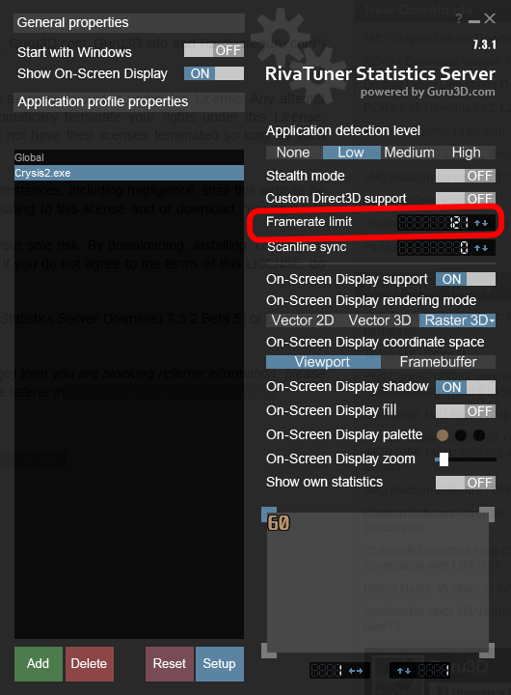This screenshot has width=511, height=695.
Task: Switch coordinate space to Framebuffer
Action: 438,362
